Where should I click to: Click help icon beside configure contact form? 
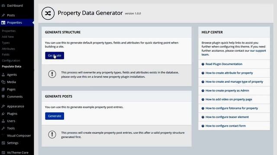[203, 126]
